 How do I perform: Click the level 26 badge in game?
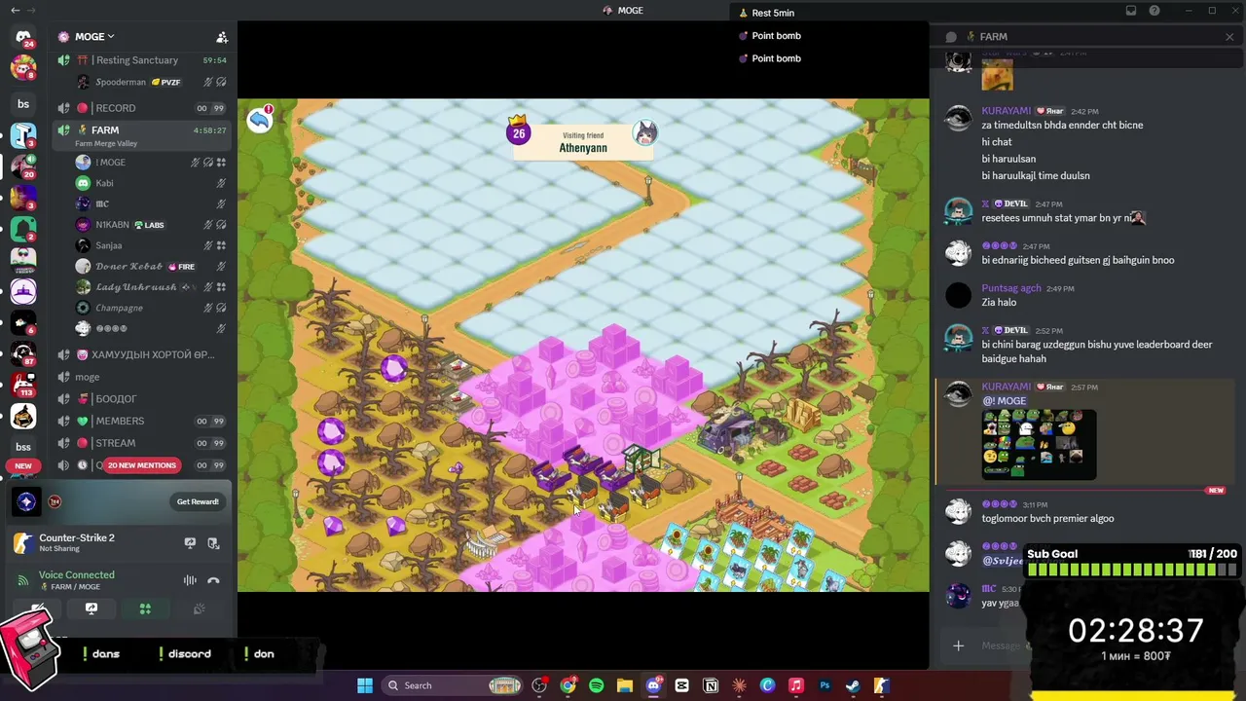pos(518,131)
